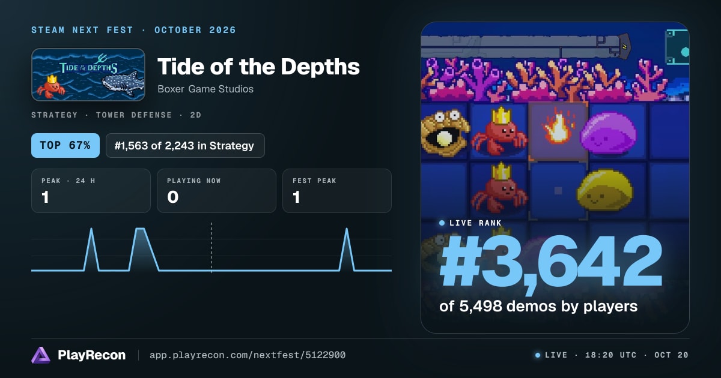This screenshot has height=378, width=721.
Task: Click the live indicator dot before 18:20 UTC
Action: [x=538, y=355]
